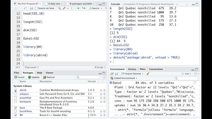Screen dimensions: 212x119
Task: Compile report notebook icon in editor toolbar
Action: point(72,8)
